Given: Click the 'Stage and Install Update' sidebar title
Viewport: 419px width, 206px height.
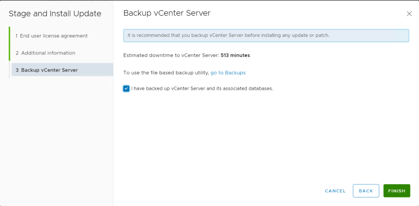Looking at the screenshot, I should (x=55, y=14).
